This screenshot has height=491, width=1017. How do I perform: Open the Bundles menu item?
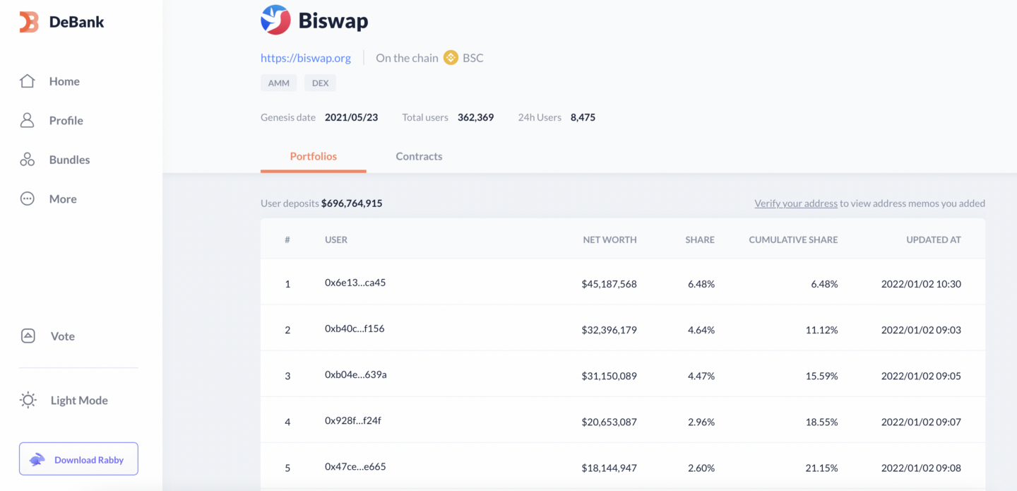(69, 160)
